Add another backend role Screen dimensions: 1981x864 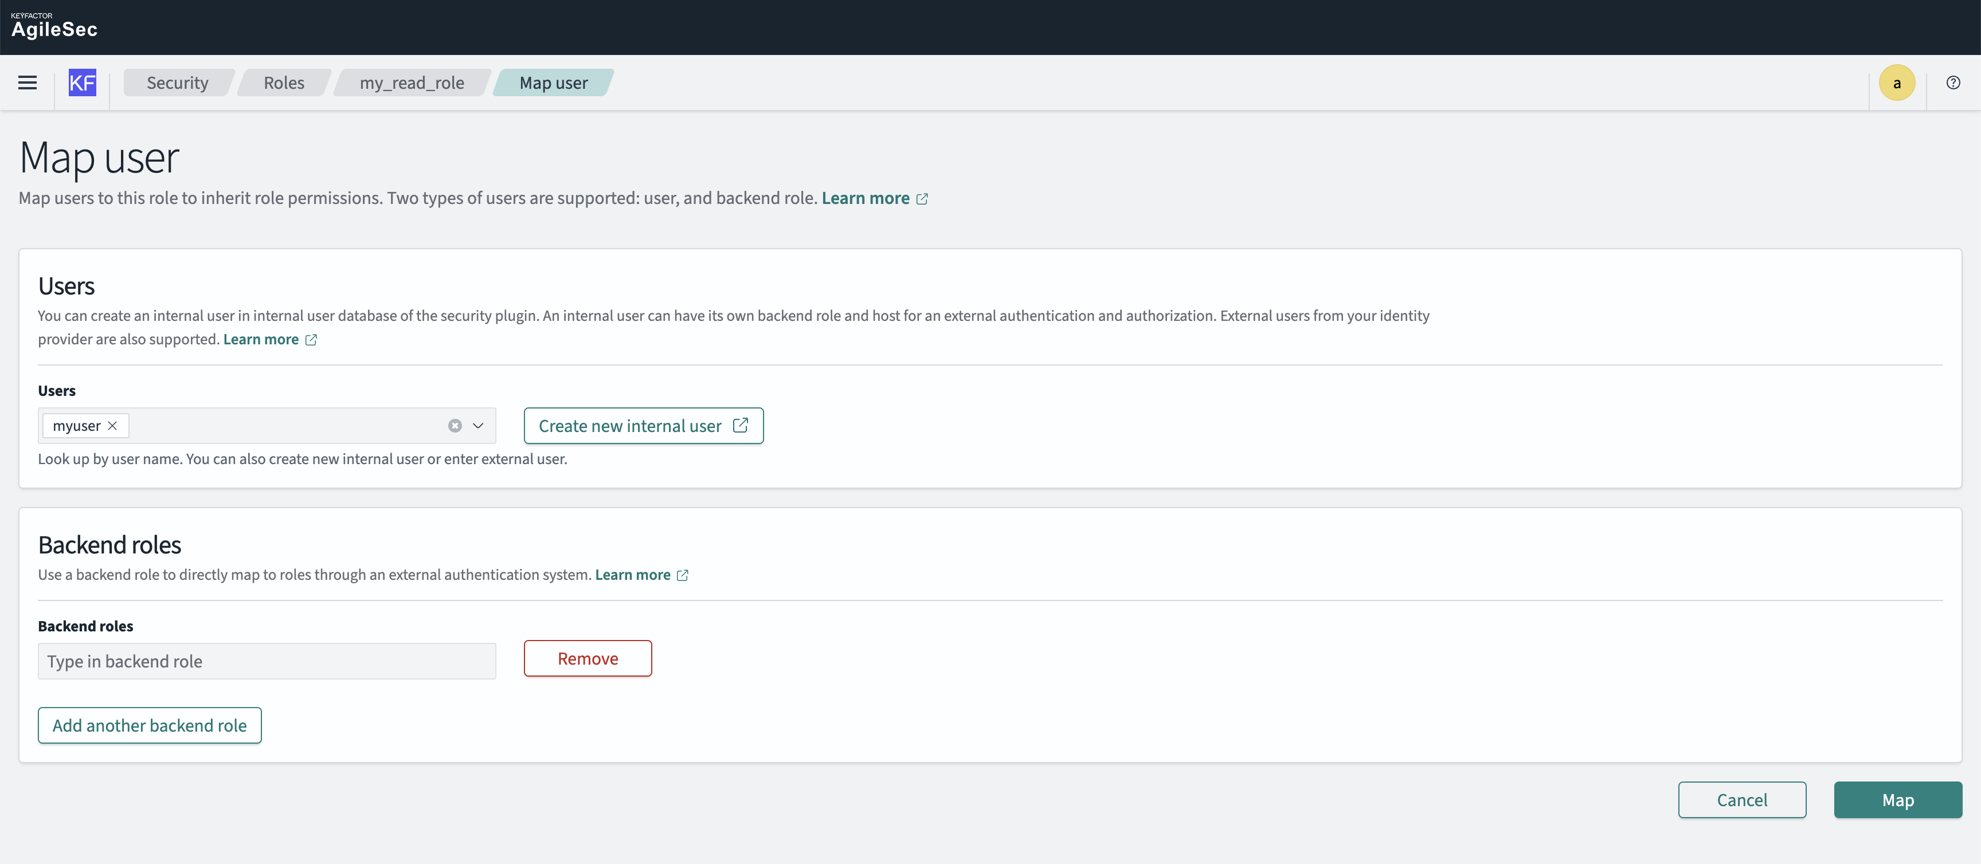click(149, 726)
